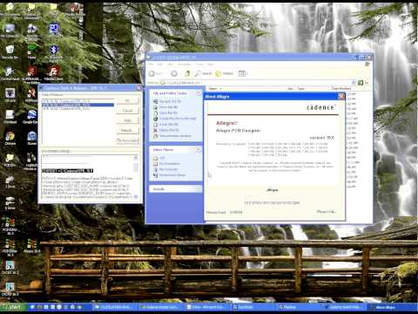Click the Explorer Back toolbar button
The image size is (418, 314).
(155, 73)
